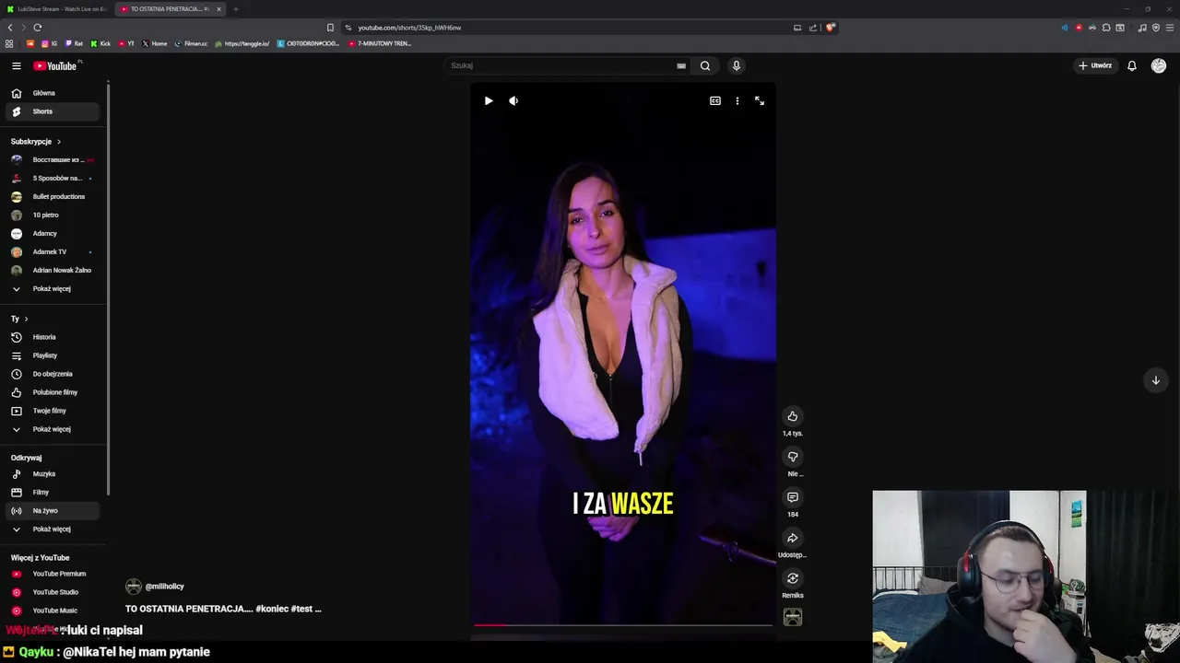
Task: Toggle closed captions on the Short
Action: tap(714, 100)
